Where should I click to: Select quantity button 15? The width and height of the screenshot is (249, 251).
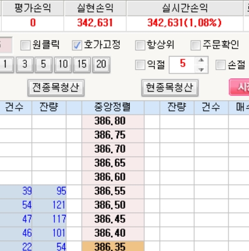tap(82, 64)
